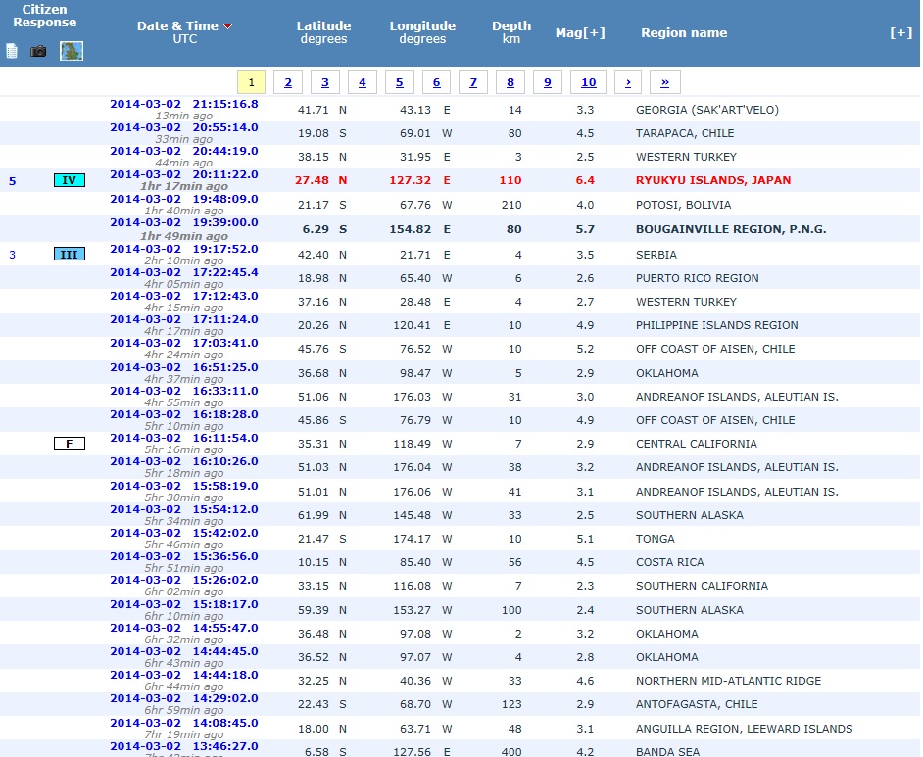The width and height of the screenshot is (923, 757).
Task: Select the BOUGAINVILLE REGION, P.N.G. text
Action: pos(731,229)
